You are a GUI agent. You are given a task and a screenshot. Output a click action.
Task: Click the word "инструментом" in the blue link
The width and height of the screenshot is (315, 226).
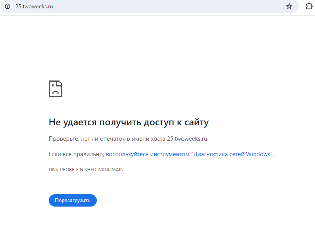pos(170,154)
